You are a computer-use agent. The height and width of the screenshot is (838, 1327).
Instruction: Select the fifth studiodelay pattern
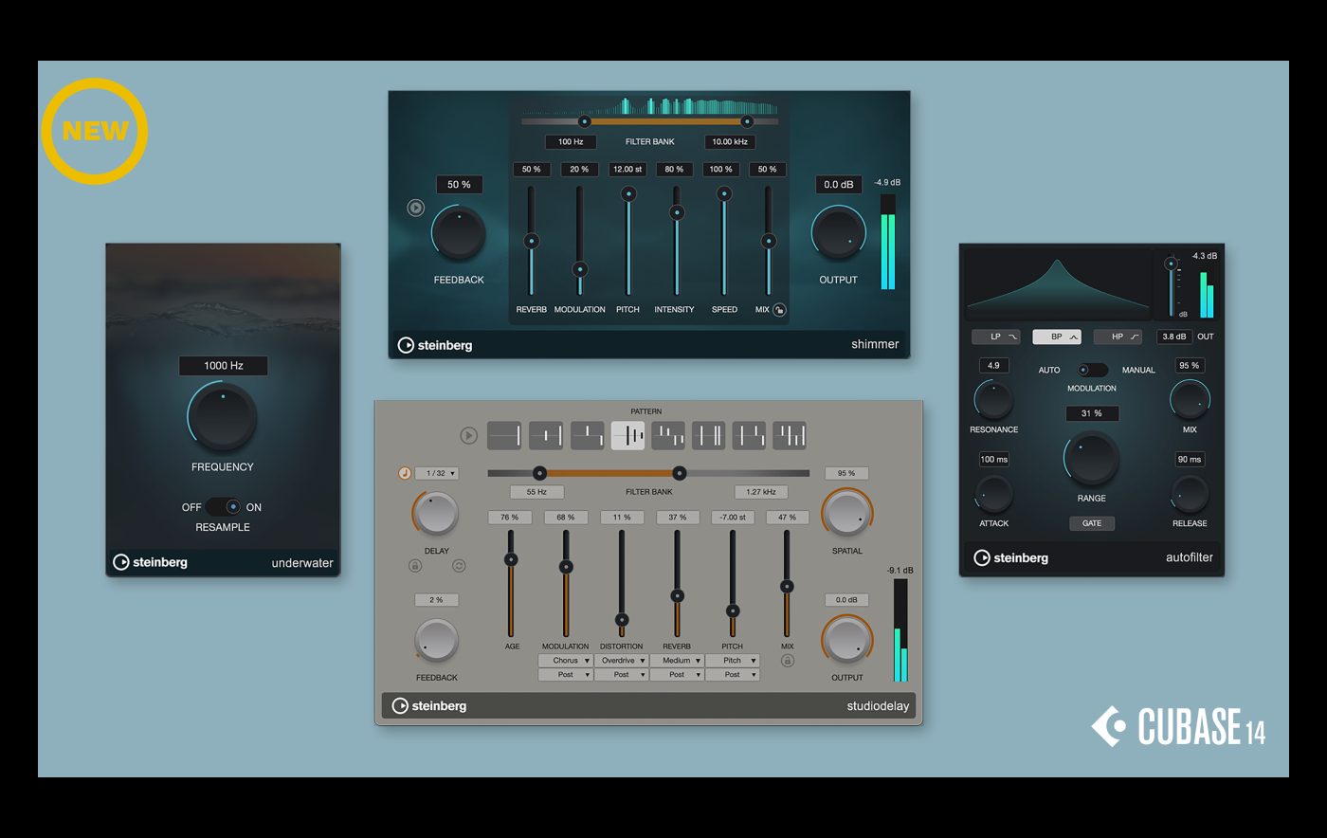click(668, 435)
